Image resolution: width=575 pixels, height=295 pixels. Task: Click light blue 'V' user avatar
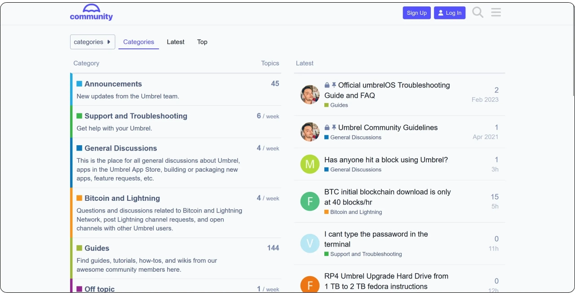pyautogui.click(x=310, y=243)
